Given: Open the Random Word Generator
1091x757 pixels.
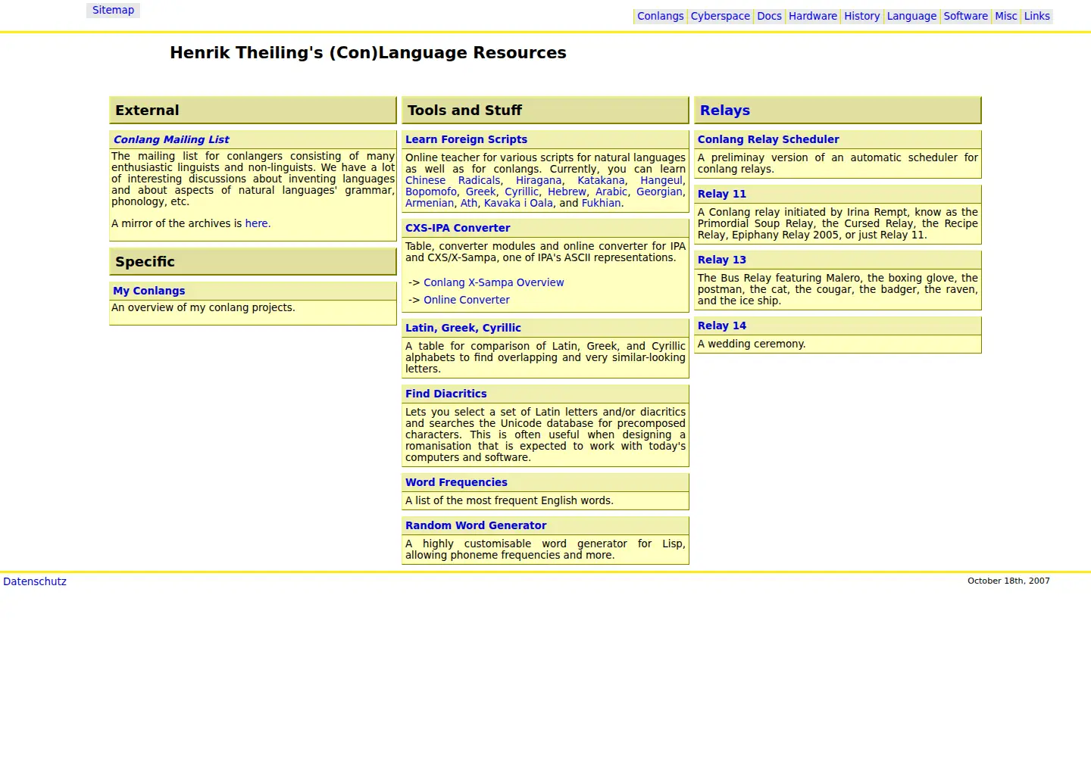Looking at the screenshot, I should coord(476,525).
